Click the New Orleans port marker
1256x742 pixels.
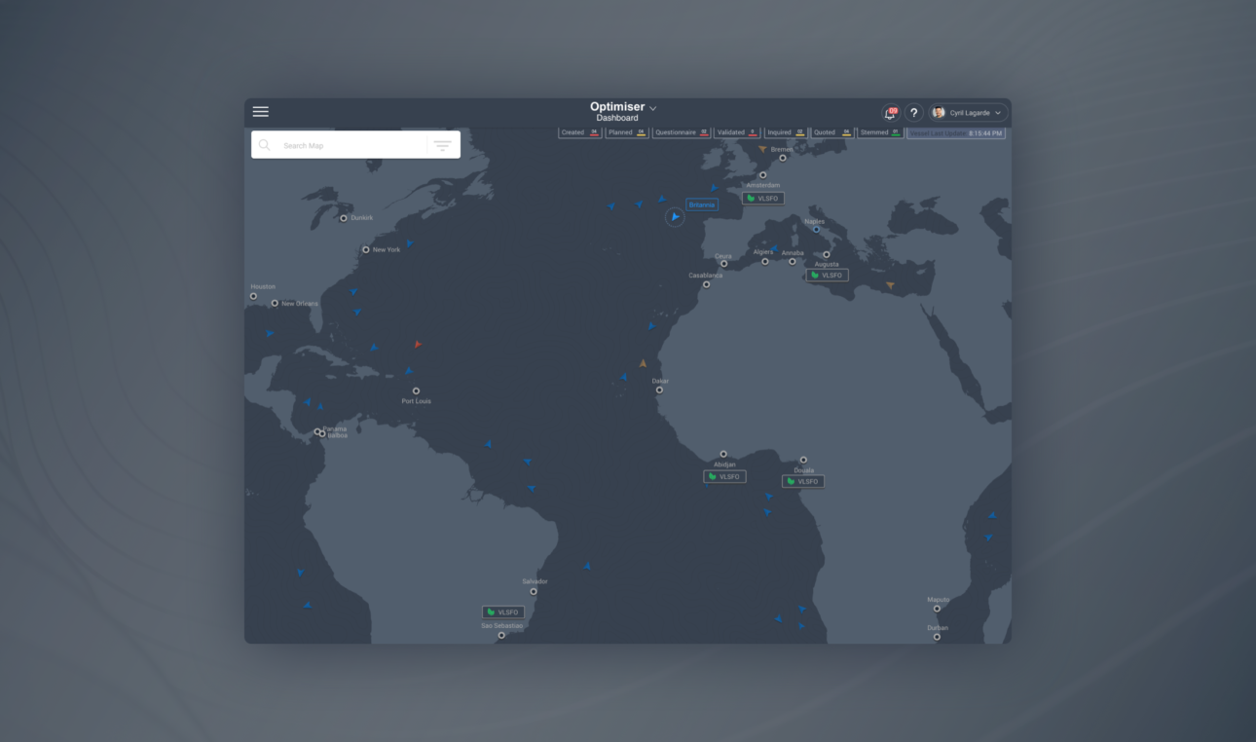point(275,303)
